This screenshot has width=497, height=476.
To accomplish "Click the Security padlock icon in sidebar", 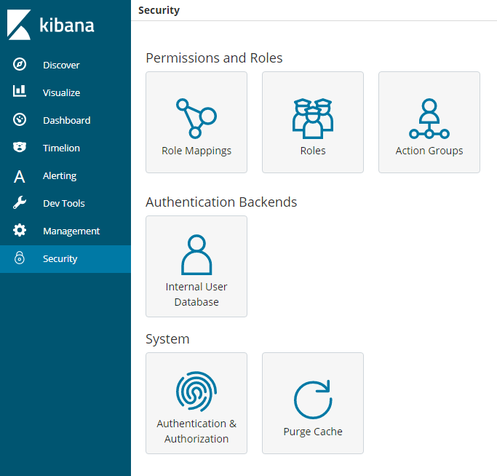I will pos(20,258).
